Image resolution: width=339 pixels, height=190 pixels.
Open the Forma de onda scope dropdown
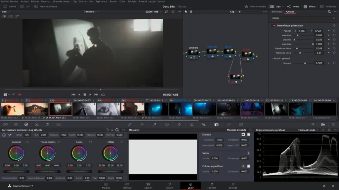pyautogui.click(x=308, y=130)
